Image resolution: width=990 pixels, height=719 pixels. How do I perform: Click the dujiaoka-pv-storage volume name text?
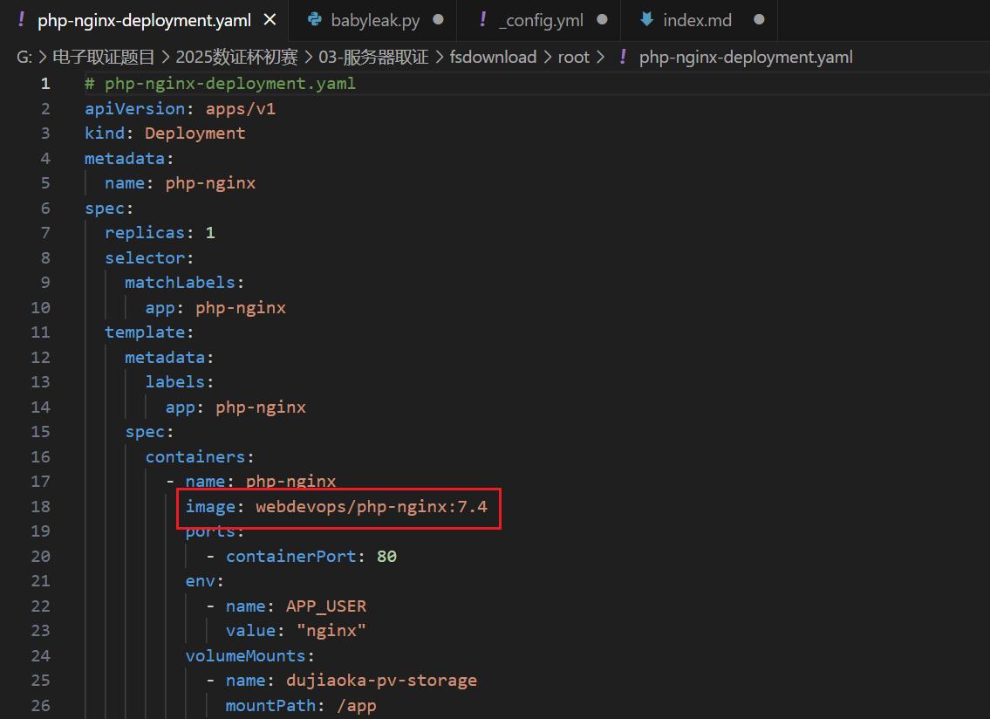coord(381,681)
